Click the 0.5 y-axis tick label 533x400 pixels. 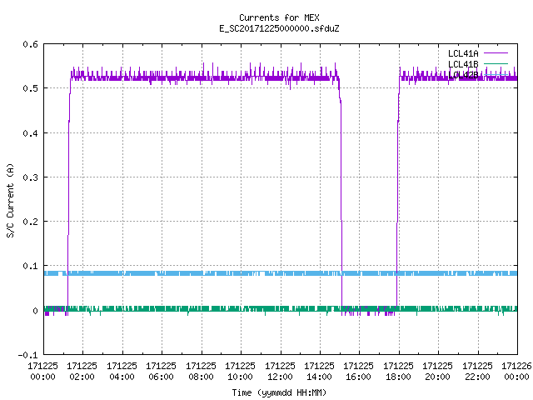[30, 88]
